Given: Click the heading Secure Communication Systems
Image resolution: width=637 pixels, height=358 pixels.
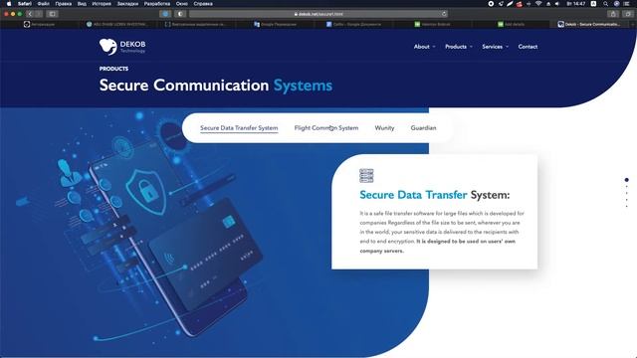Looking at the screenshot, I should (x=216, y=86).
